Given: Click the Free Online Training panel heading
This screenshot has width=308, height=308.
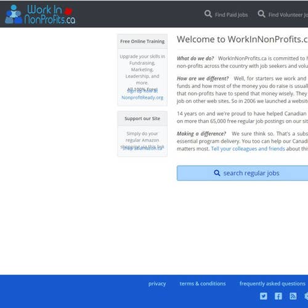Looking at the screenshot, I should [142, 41].
